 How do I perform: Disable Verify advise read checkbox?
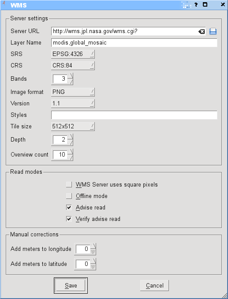[69, 219]
